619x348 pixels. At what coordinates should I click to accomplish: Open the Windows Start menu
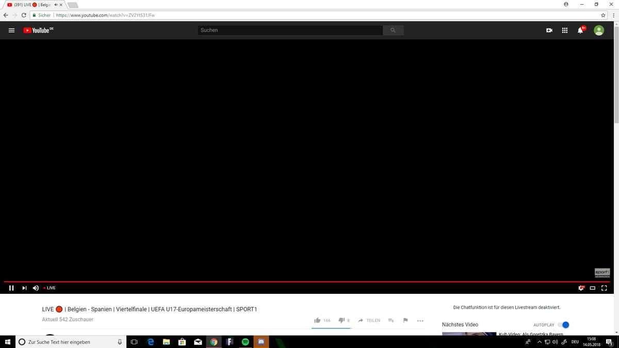coord(8,342)
